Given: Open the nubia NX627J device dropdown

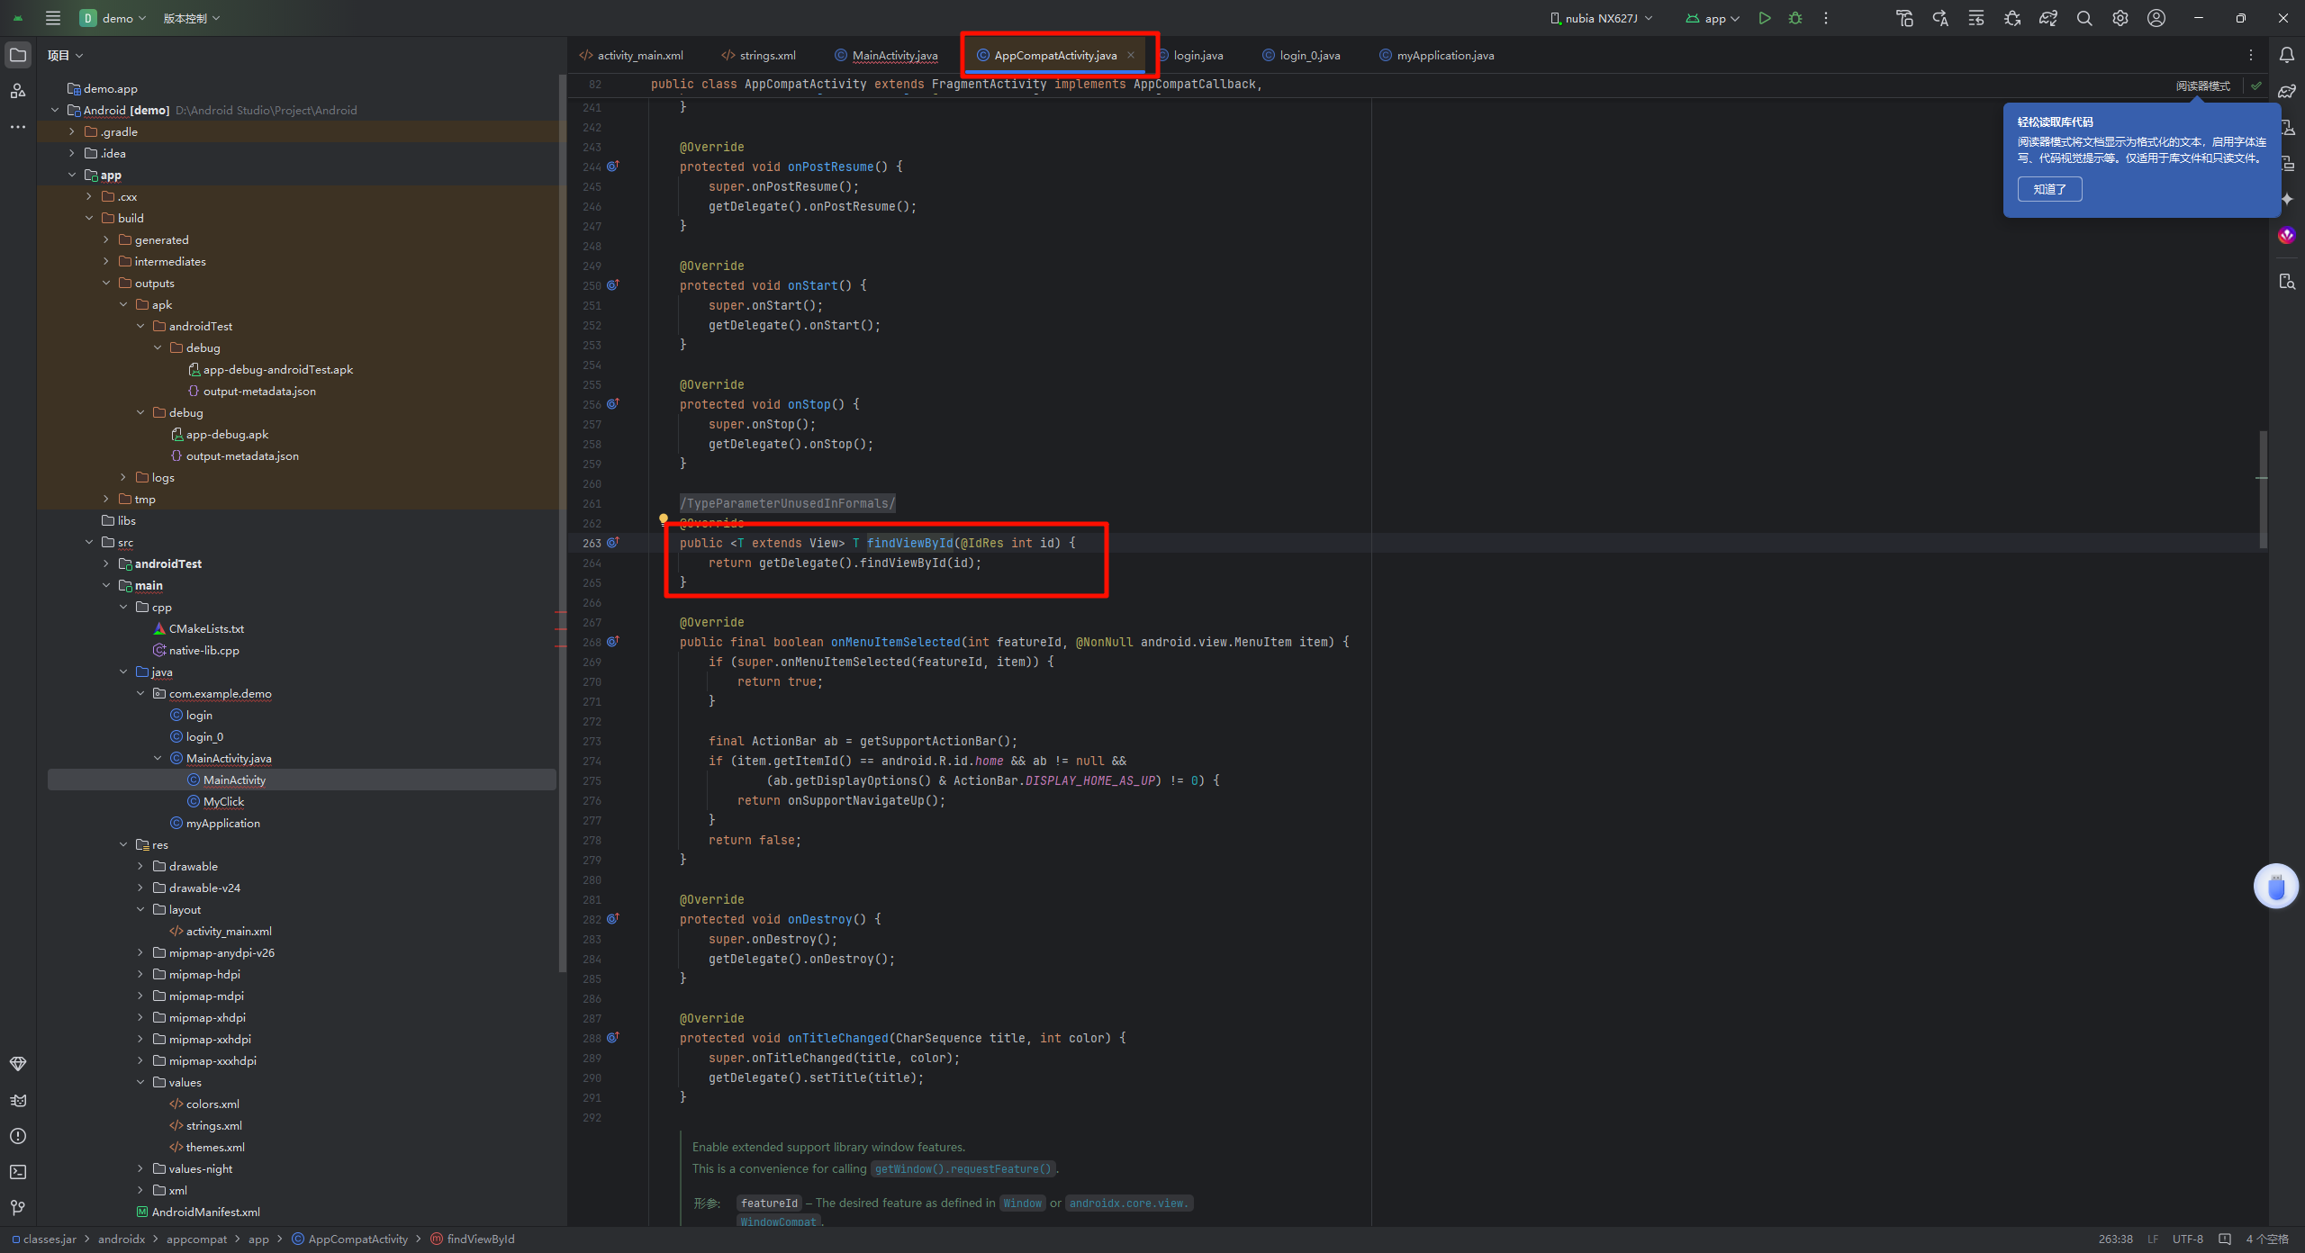Looking at the screenshot, I should point(1601,18).
